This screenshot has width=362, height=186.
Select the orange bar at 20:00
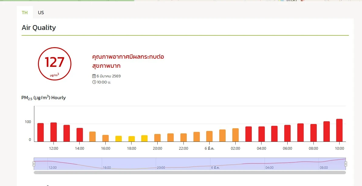157,138
